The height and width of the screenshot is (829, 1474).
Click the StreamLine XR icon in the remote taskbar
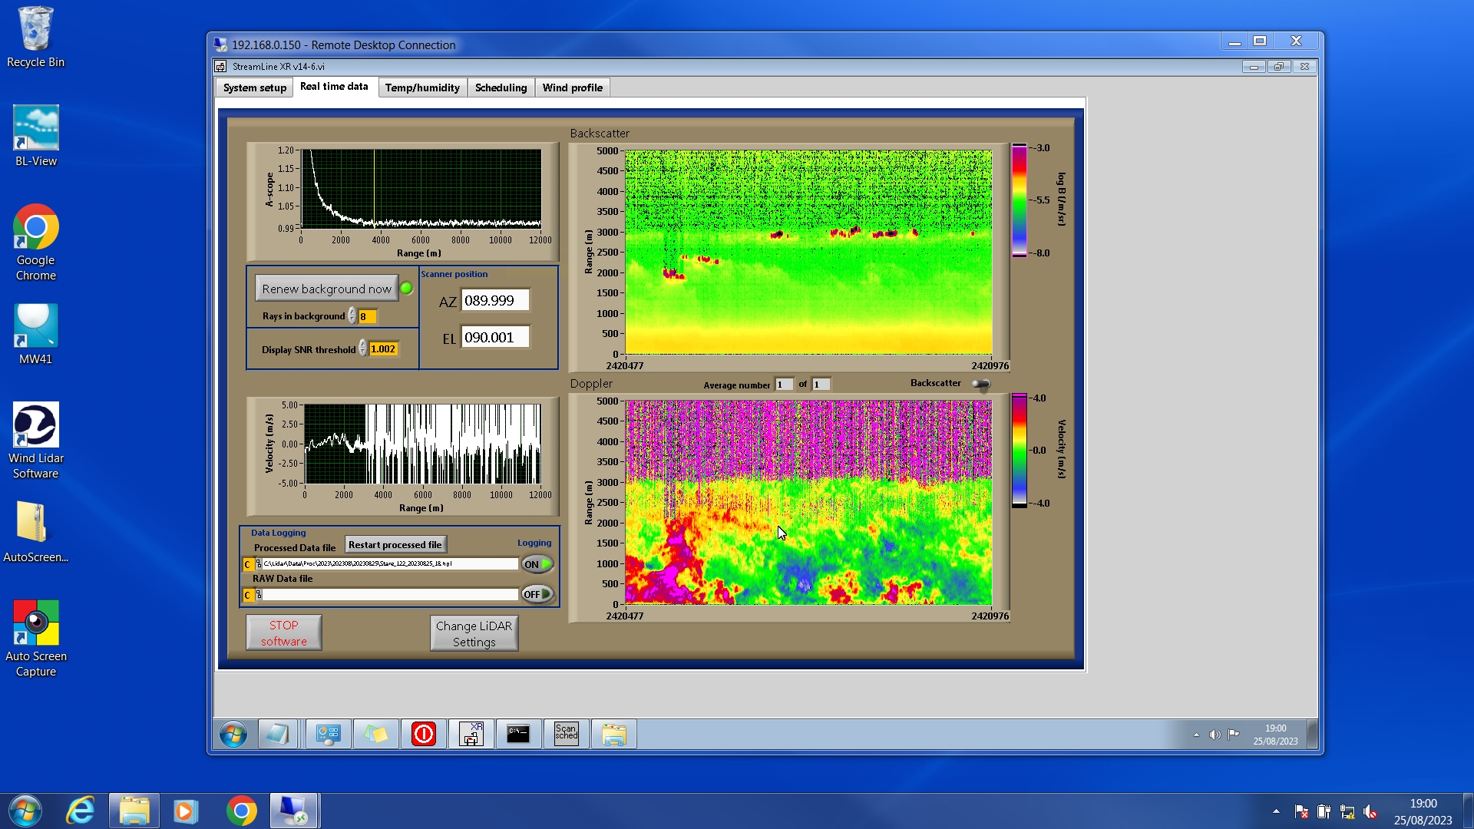click(471, 734)
